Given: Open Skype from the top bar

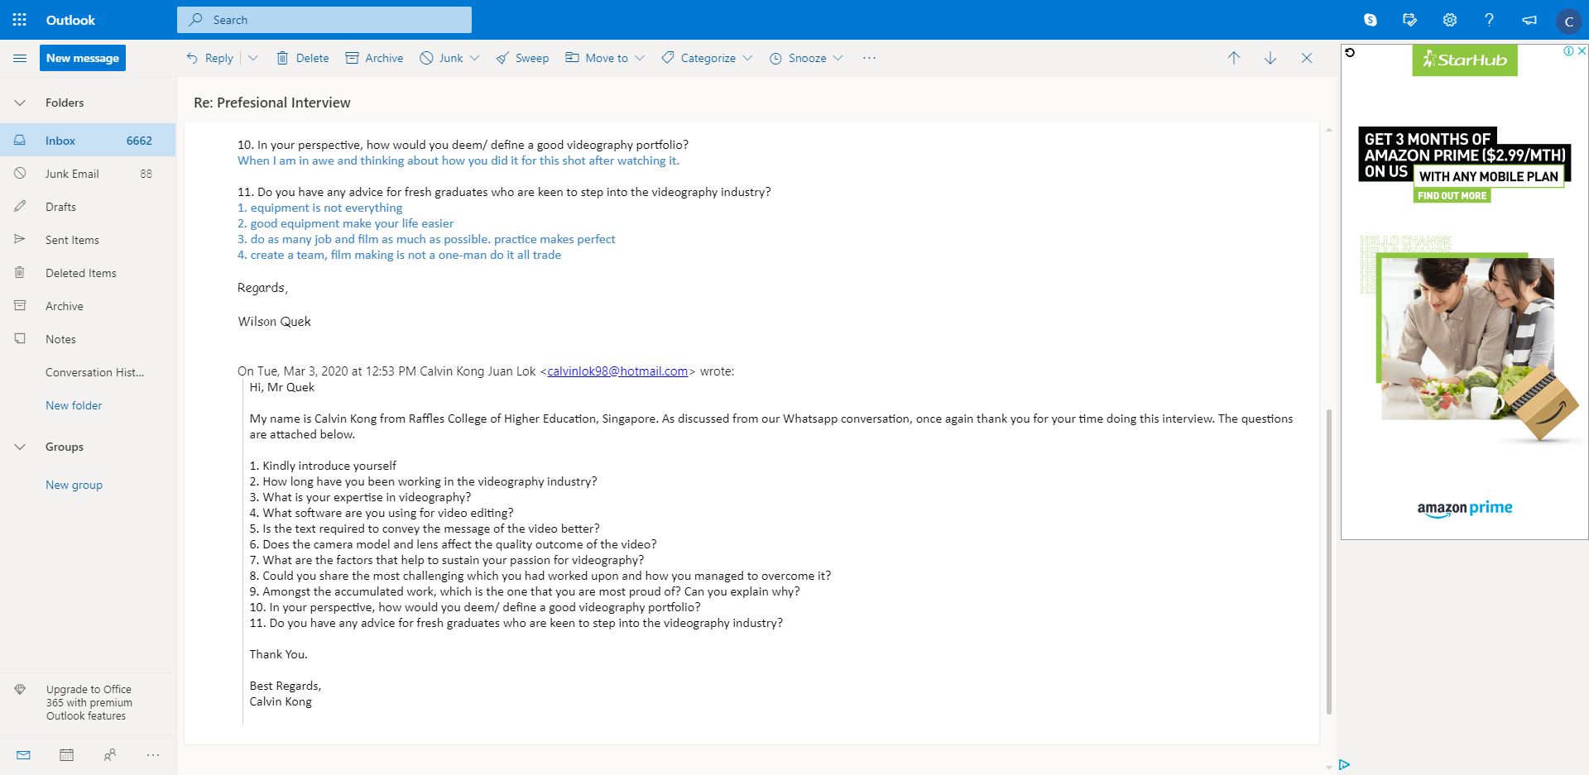Looking at the screenshot, I should [x=1371, y=20].
